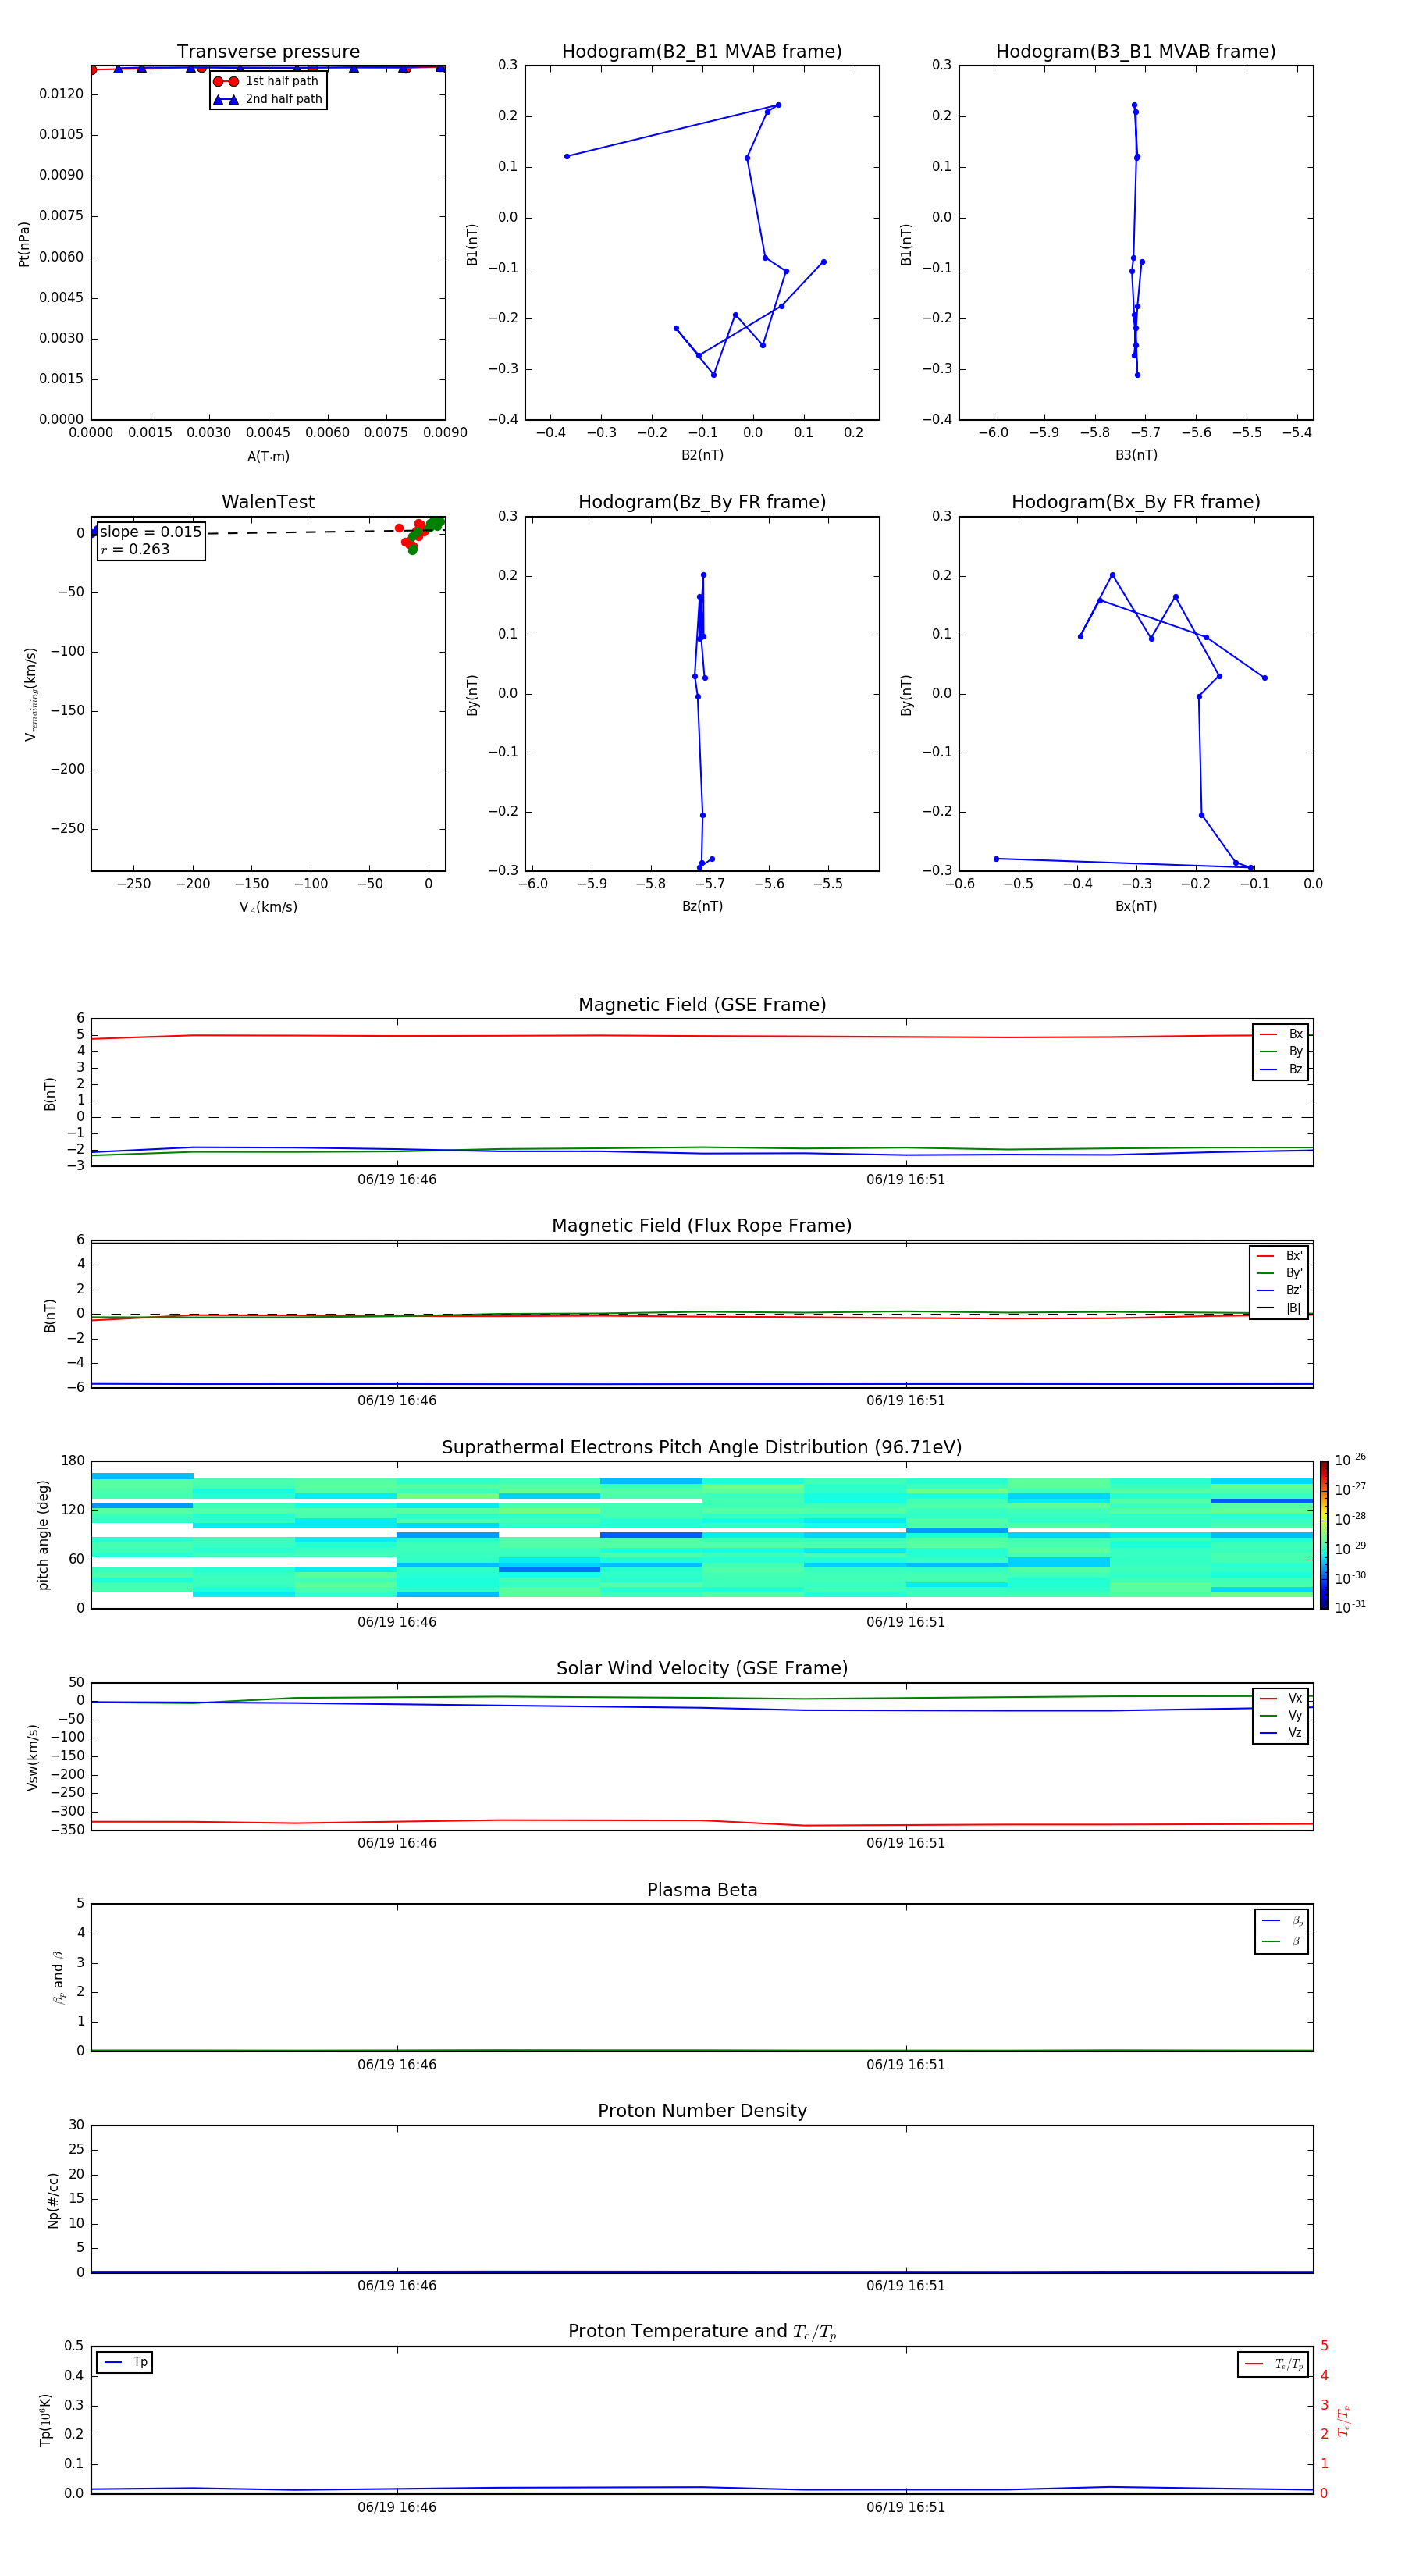
Task: Click 'Magnetic Field (GSE Frame)' title
Action: click(x=702, y=1005)
